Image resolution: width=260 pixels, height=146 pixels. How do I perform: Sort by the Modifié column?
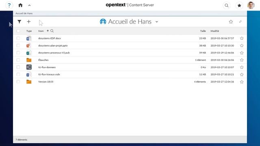tap(215, 31)
